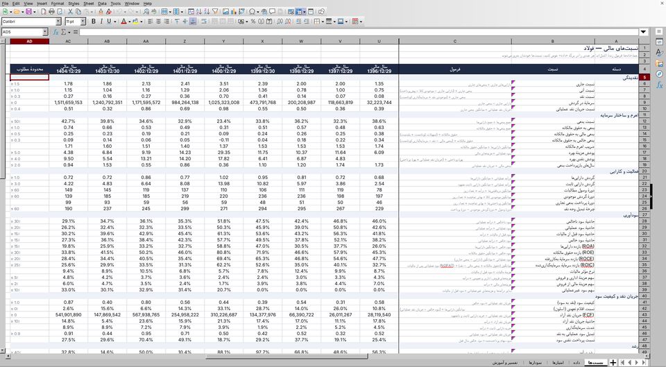Select the column AD header

pos(30,41)
